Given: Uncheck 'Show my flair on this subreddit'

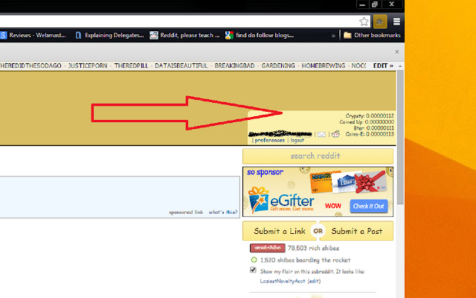Looking at the screenshot, I should tap(254, 270).
